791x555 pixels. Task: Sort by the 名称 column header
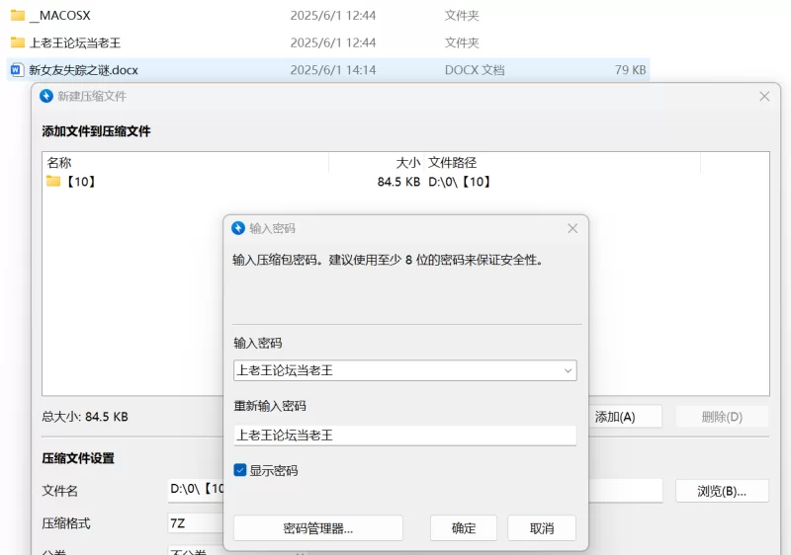(59, 163)
